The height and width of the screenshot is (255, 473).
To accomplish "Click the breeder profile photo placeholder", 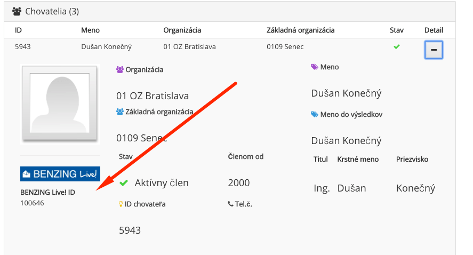I will [x=60, y=103].
